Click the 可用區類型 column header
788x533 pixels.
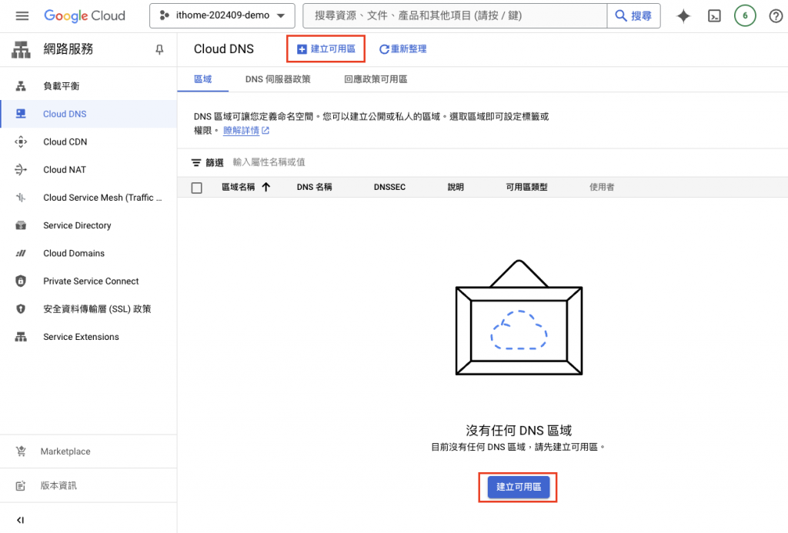526,188
